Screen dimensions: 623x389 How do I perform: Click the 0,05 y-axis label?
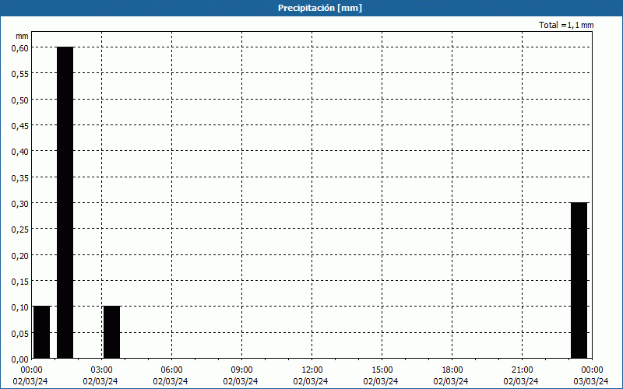pyautogui.click(x=20, y=334)
